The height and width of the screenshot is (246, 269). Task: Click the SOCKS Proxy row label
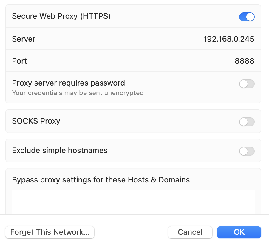point(36,121)
